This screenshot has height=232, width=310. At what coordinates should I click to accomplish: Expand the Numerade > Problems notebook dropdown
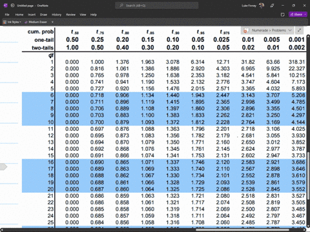click(290, 30)
